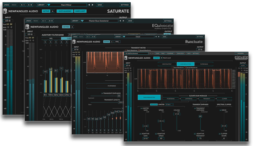Viewport: 253px width, 146px height.
Task: Open the 02 Add Excitement preset field
Action: 136,53
